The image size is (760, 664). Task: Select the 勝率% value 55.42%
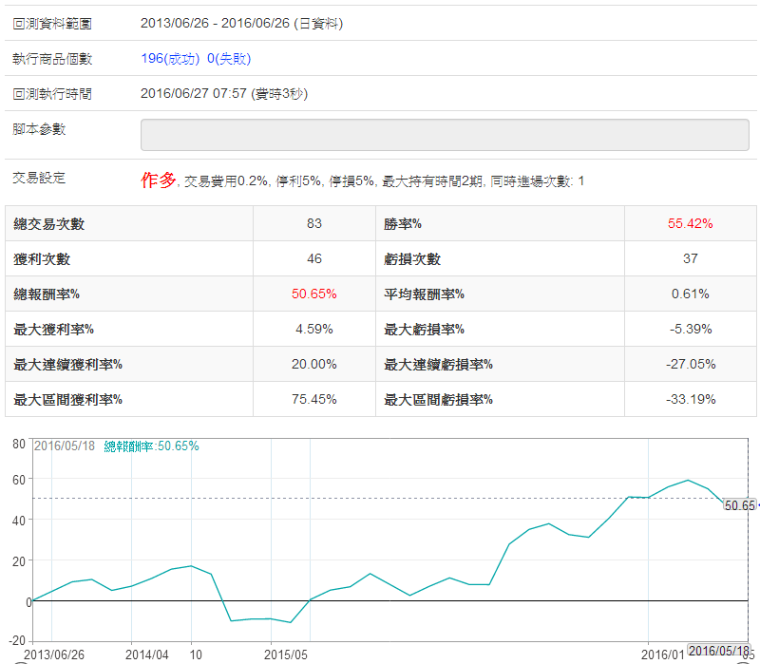tap(690, 223)
